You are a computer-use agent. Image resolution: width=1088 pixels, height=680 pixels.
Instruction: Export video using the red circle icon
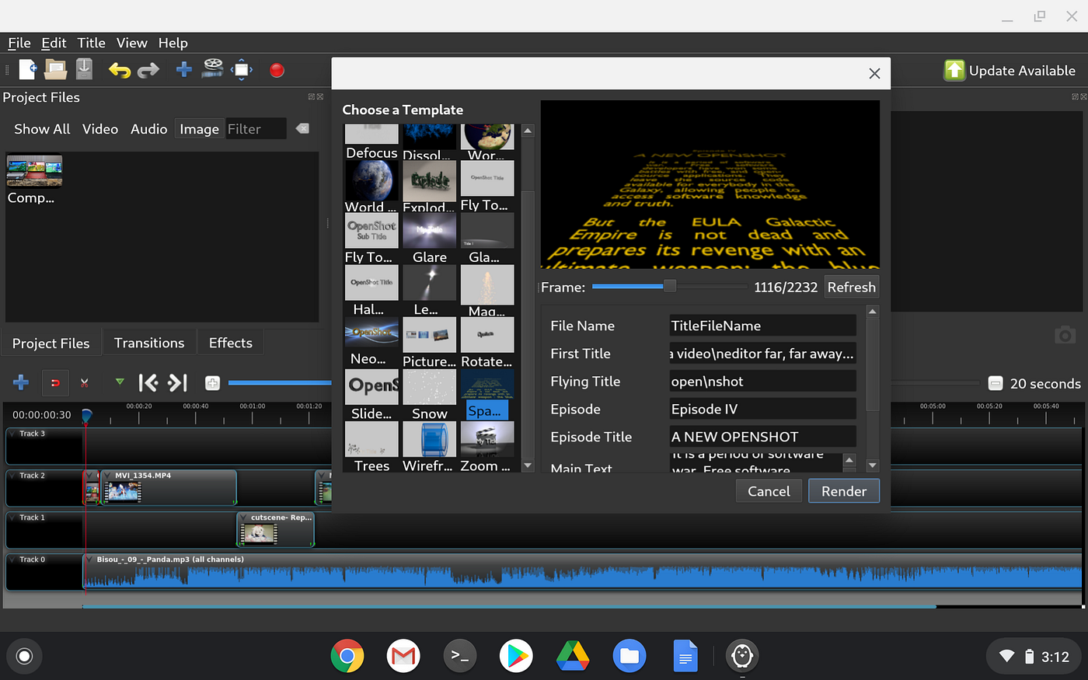pyautogui.click(x=277, y=71)
